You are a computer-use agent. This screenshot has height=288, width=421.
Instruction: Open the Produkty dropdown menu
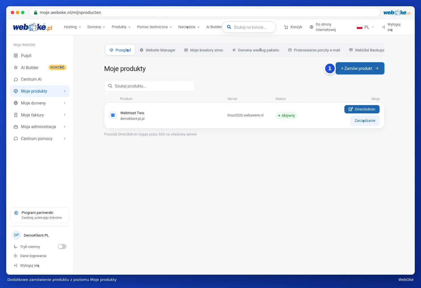tap(121, 27)
